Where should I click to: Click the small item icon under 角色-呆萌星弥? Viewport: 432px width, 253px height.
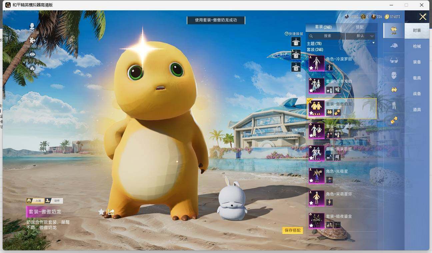tap(329, 202)
